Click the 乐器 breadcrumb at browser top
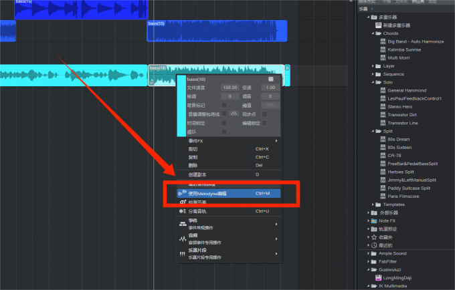455x290 pixels. click(363, 9)
